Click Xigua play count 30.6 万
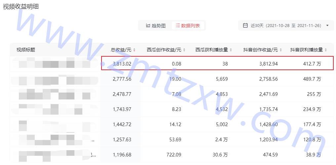336x165 pixels. click(x=220, y=155)
